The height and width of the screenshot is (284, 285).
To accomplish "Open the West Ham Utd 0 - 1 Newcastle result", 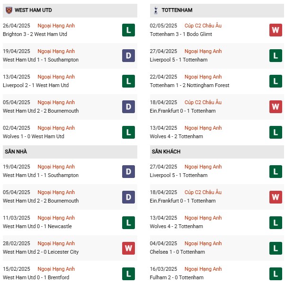I will click(37, 226).
